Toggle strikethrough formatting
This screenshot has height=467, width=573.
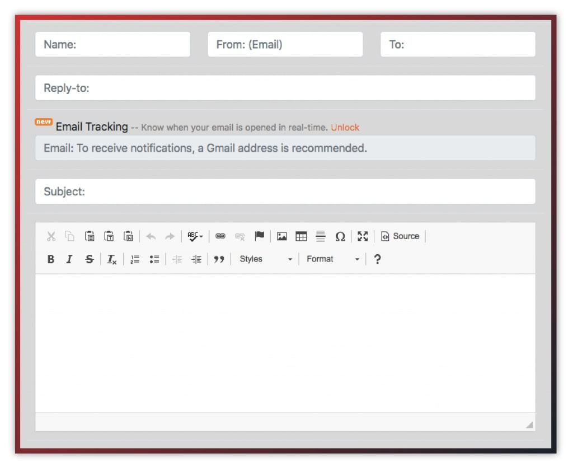pyautogui.click(x=89, y=259)
